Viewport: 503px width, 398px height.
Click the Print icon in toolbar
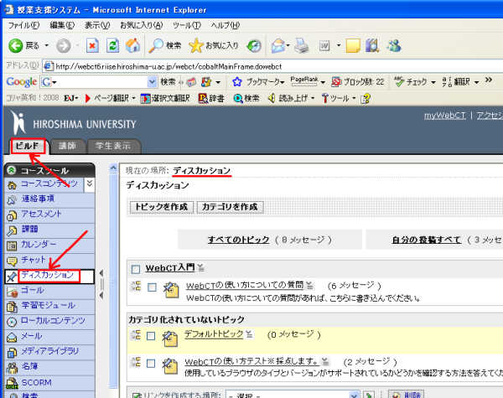tap(302, 46)
